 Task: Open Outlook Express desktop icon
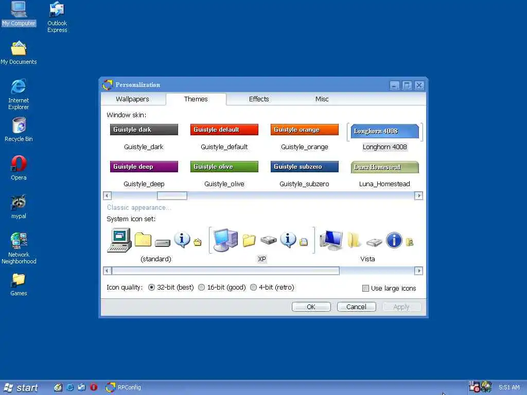(x=57, y=17)
